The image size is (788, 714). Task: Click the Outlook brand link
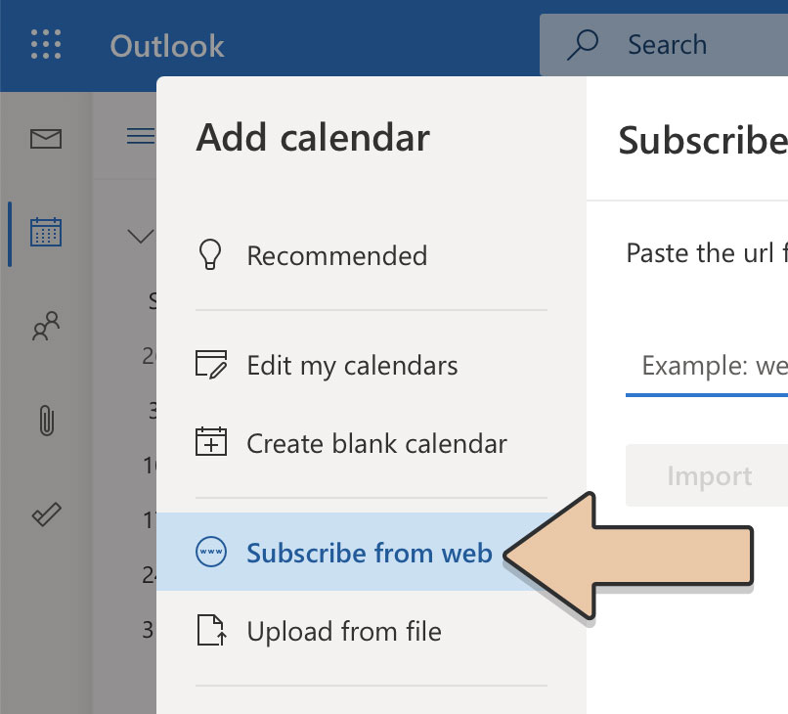167,45
